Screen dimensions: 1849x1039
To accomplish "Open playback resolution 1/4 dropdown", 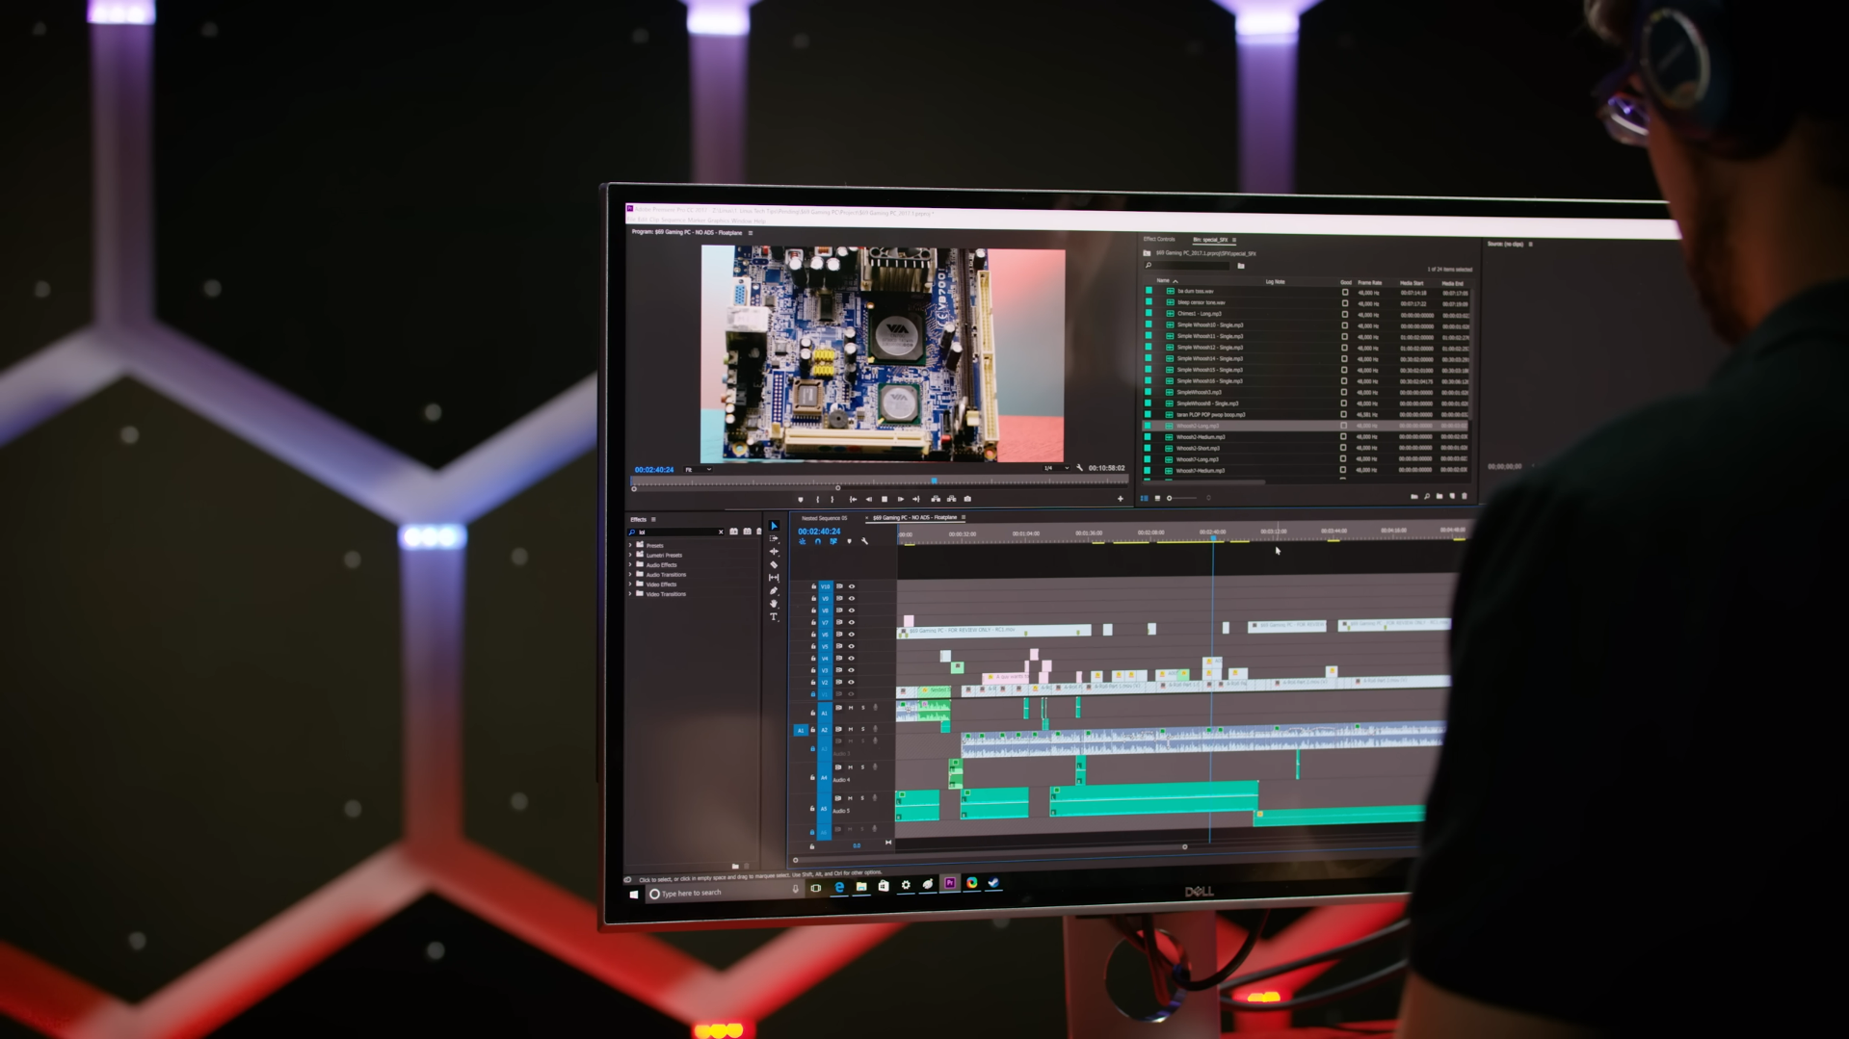I will click(1056, 468).
